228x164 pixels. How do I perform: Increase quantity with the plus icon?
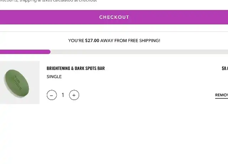tap(74, 95)
